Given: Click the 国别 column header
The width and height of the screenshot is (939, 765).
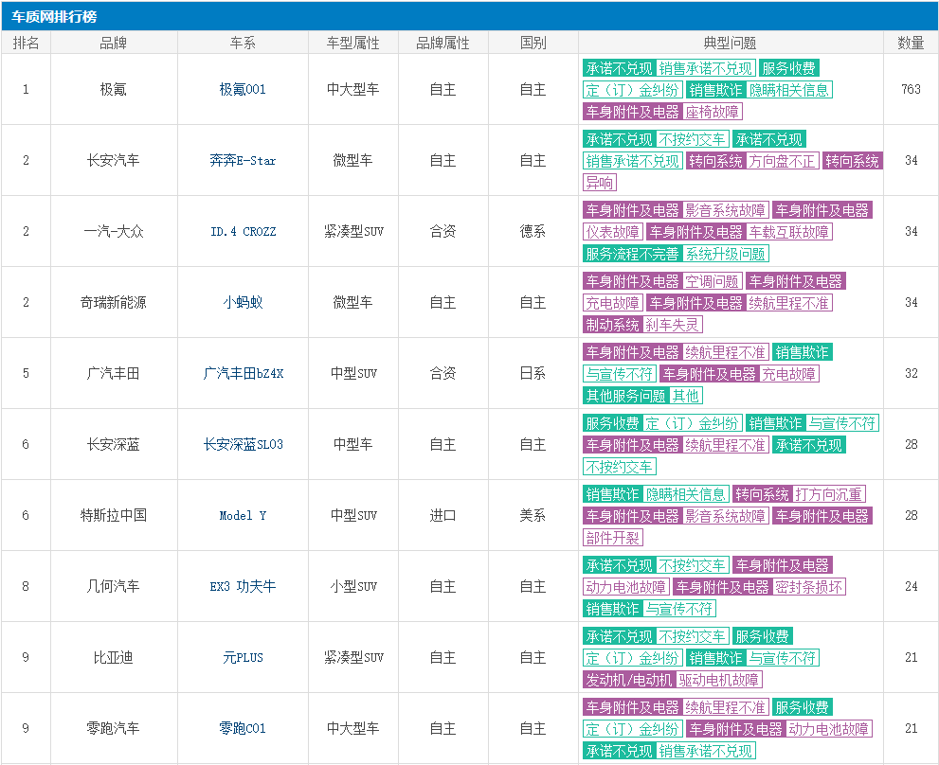Looking at the screenshot, I should click(x=533, y=44).
